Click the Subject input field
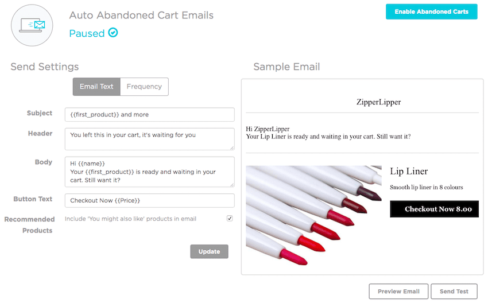Screen dimensions: 488x303 click(x=149, y=115)
